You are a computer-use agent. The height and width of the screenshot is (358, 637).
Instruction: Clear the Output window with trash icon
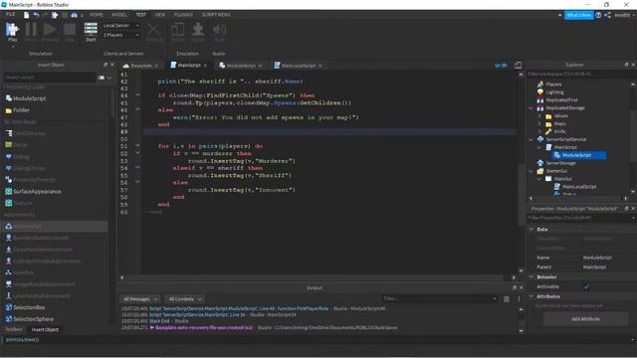(507, 299)
